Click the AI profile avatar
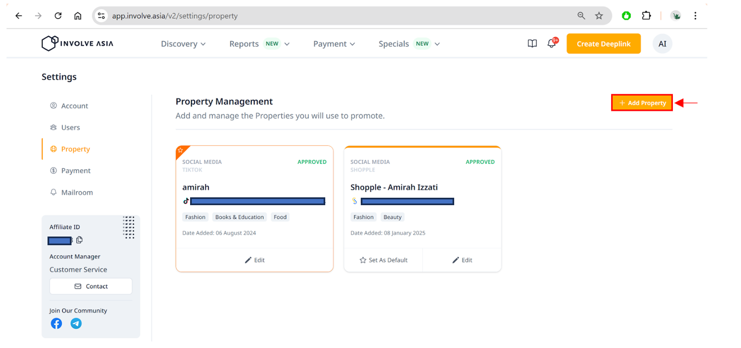The image size is (741, 348). pyautogui.click(x=662, y=44)
